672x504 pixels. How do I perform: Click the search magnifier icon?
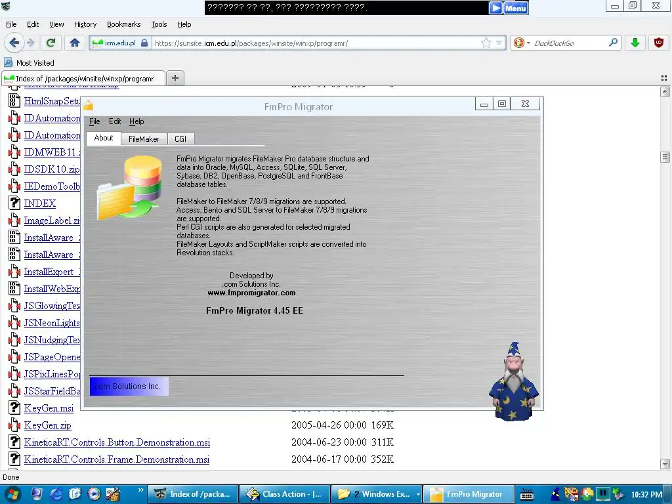(x=614, y=43)
